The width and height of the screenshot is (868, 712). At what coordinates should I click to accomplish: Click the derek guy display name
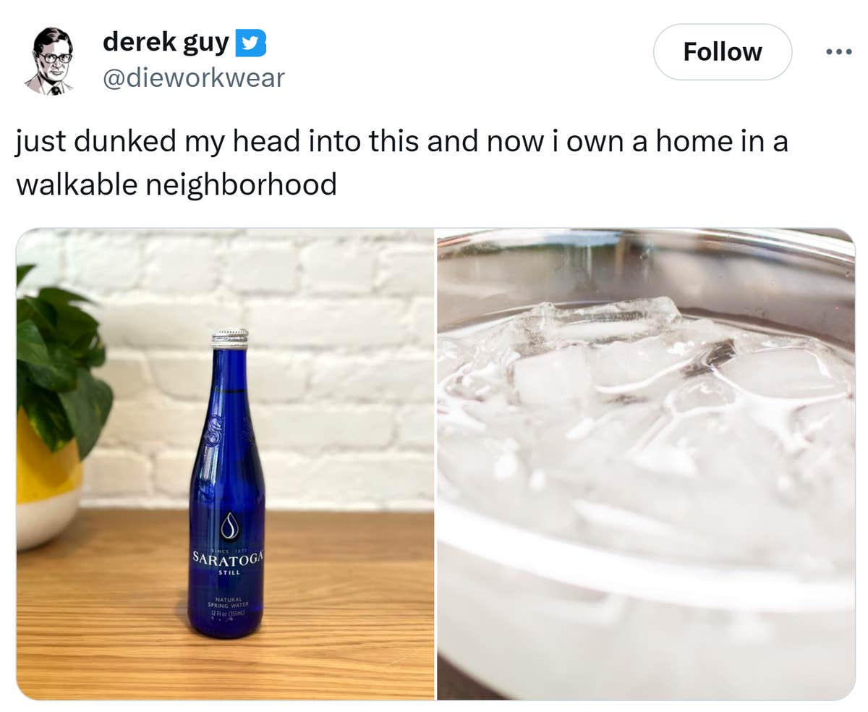166,42
